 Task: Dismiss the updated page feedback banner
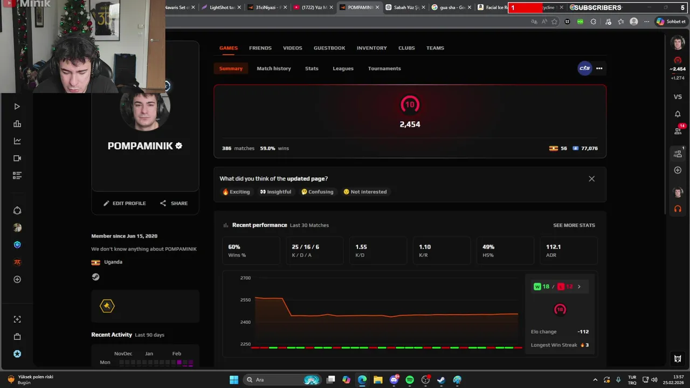591,179
